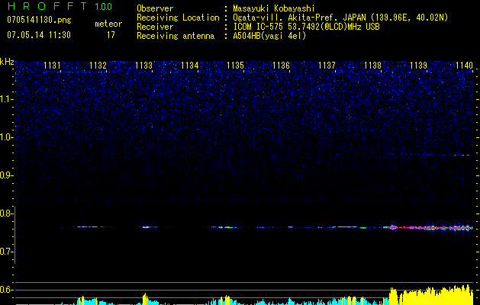Select the filename 0705141130.png
The width and height of the screenshot is (480, 305).
(39, 20)
